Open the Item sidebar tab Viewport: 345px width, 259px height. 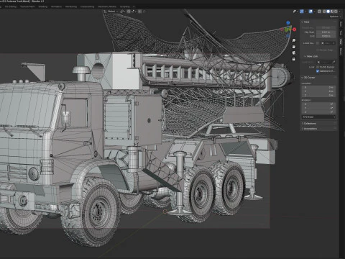341,24
